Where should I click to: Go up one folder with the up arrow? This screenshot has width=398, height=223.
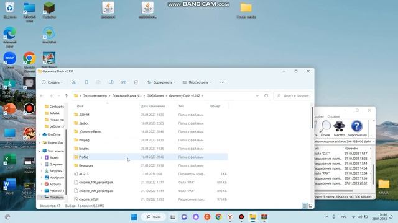67,96
